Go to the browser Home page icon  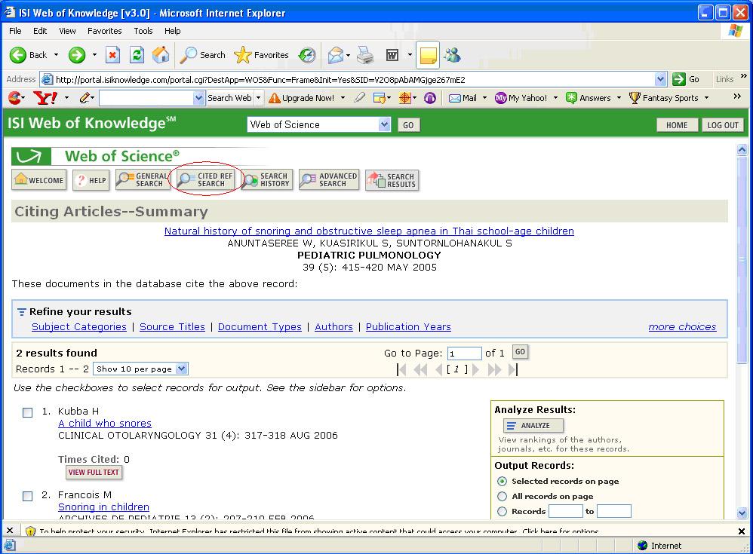pos(161,55)
